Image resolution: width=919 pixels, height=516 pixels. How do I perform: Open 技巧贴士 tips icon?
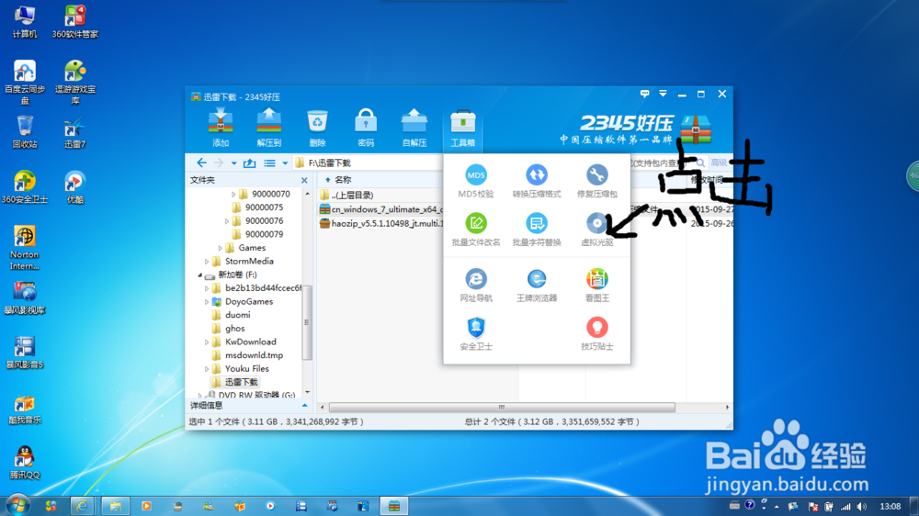click(596, 334)
